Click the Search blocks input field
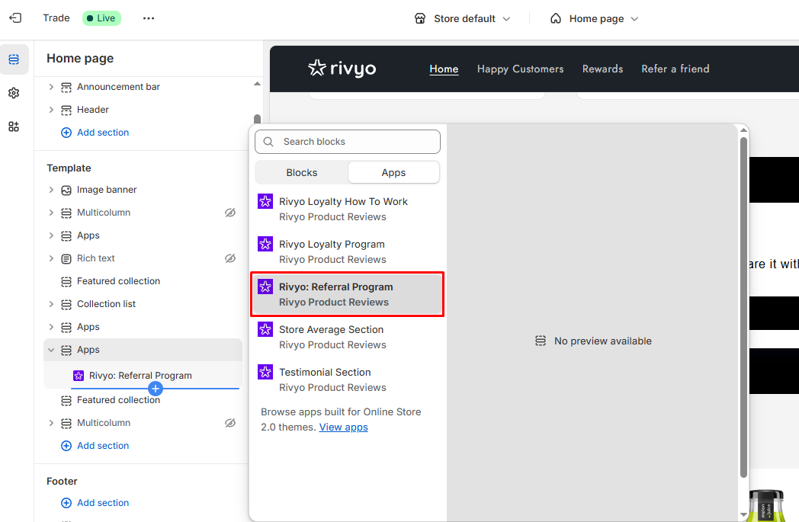 (348, 142)
